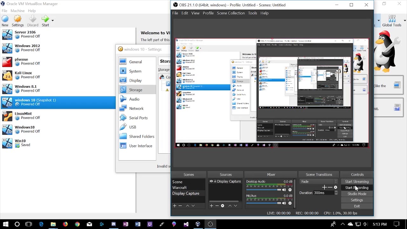
Task: Remove selected scene with the minus icon
Action: point(180,206)
